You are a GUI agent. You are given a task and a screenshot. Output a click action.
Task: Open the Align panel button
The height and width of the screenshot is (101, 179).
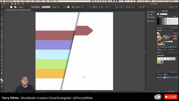[x=150, y=15]
